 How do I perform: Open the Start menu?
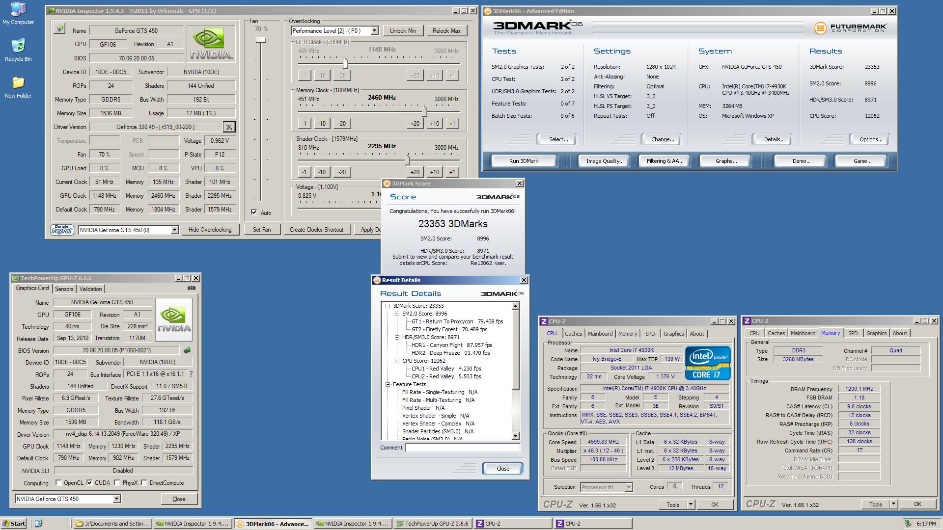(x=14, y=524)
